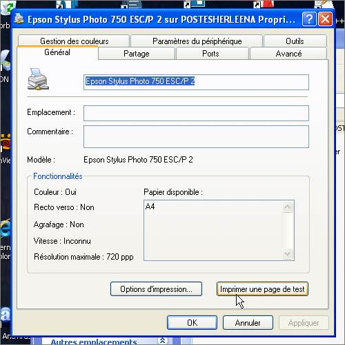Click the Emplacement text field
The height and width of the screenshot is (345, 345).
point(196,113)
